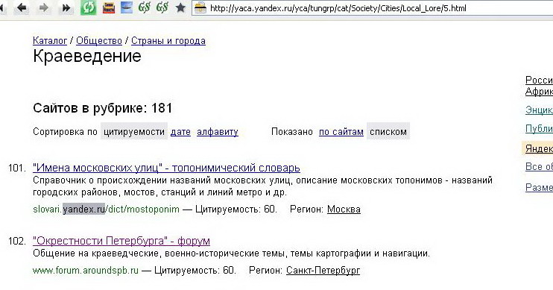The image size is (553, 290).
Task: Open "Имена московских улиц" топонимический словарь link
Action: click(x=166, y=168)
